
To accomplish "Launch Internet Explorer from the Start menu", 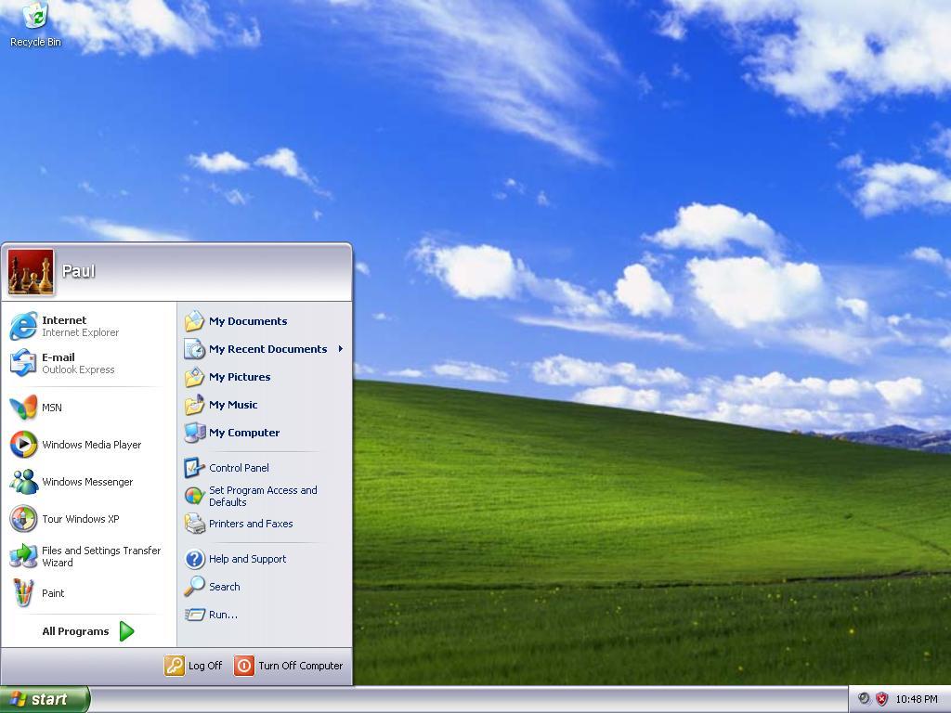I will click(x=65, y=325).
